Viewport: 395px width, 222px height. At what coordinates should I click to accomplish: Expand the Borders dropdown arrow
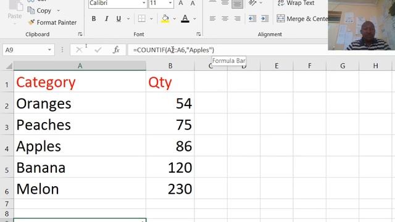point(151,18)
